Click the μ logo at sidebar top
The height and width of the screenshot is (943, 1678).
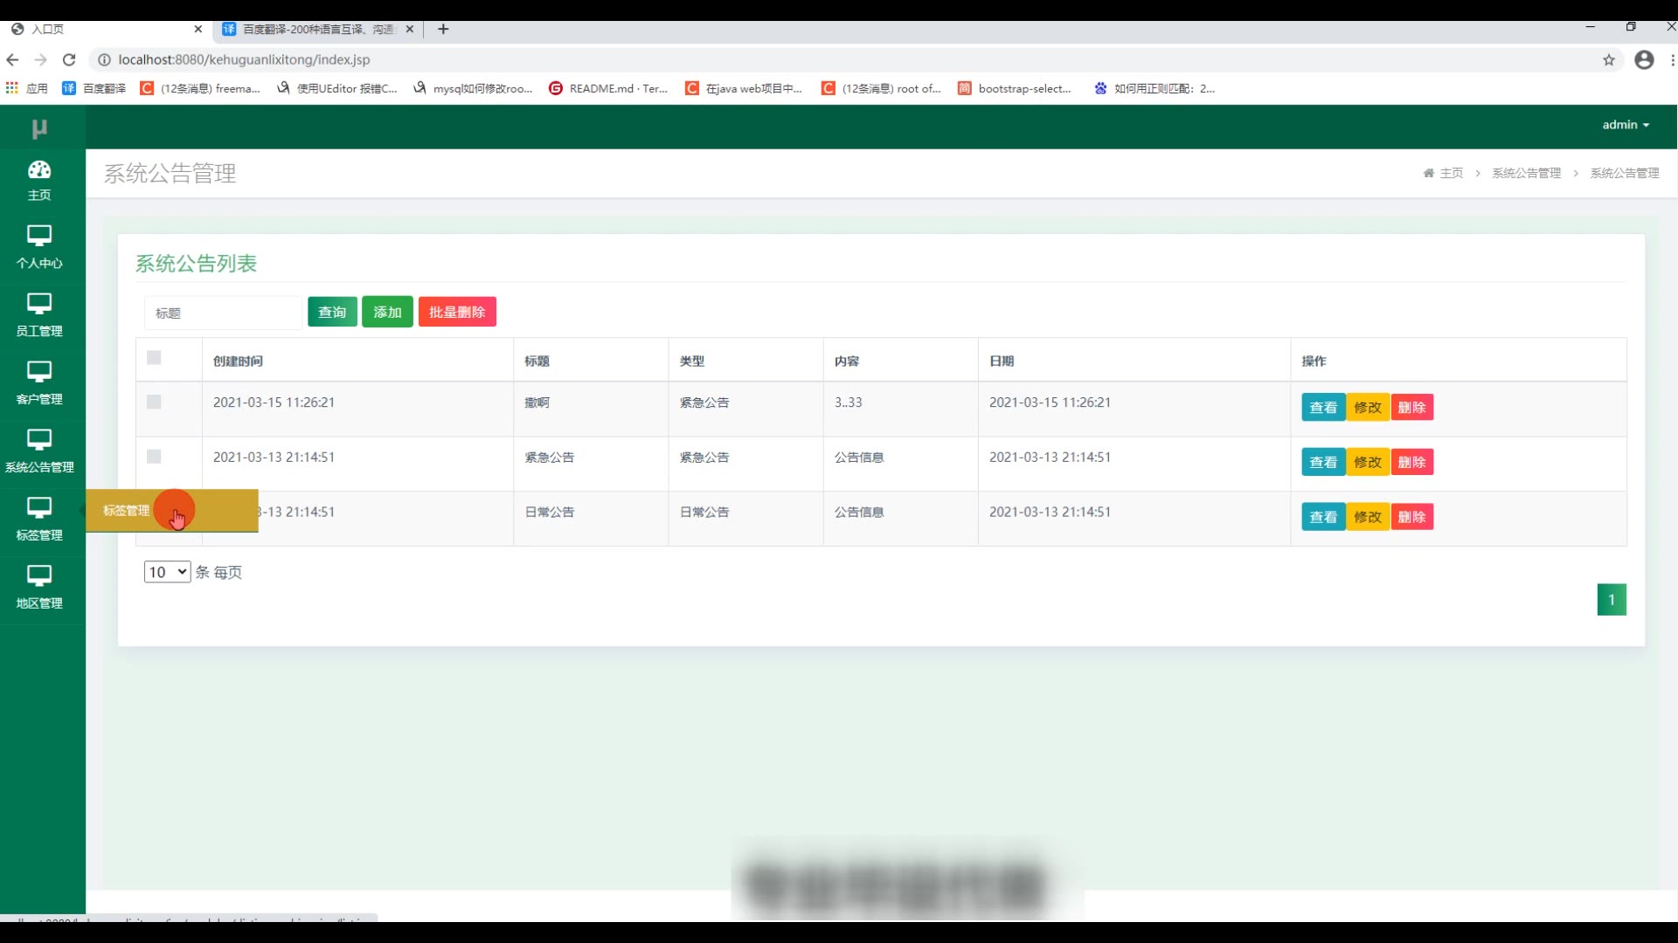39,128
